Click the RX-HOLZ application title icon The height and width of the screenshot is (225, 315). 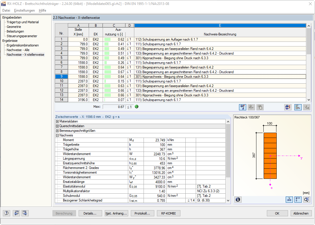[x=3, y=3]
